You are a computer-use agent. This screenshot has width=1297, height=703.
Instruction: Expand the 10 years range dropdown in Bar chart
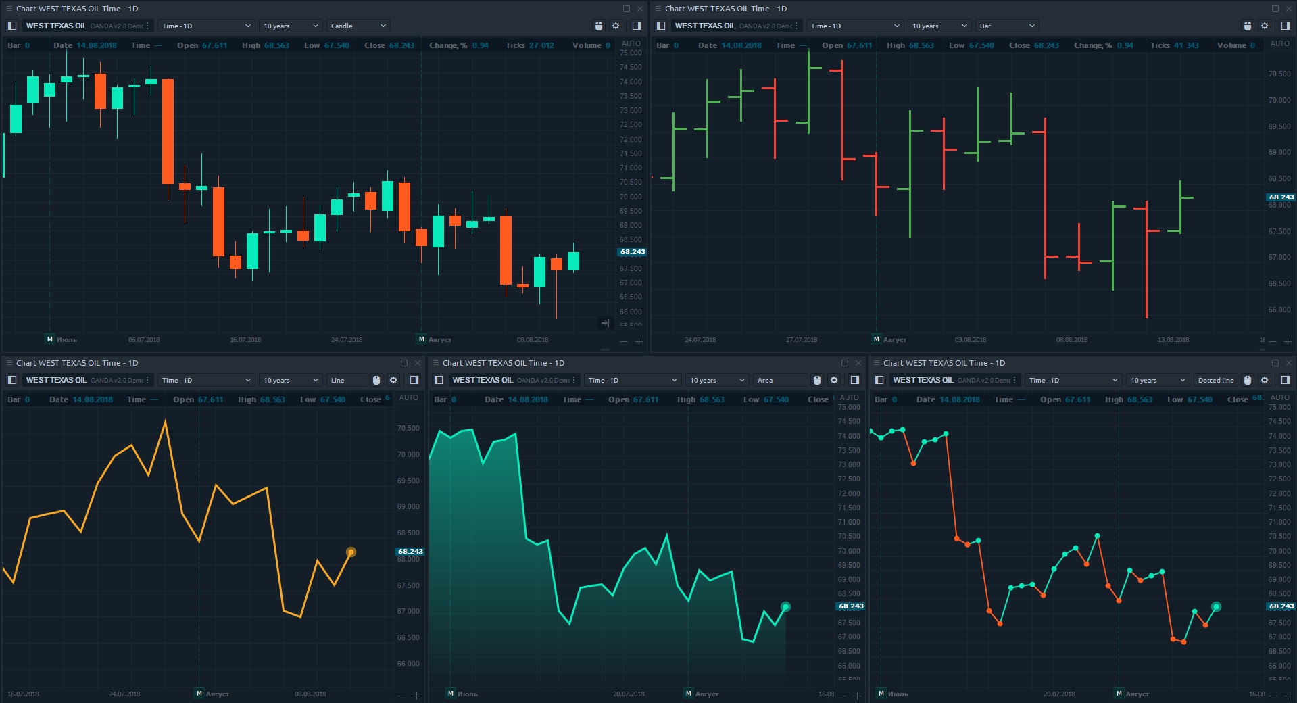(939, 26)
